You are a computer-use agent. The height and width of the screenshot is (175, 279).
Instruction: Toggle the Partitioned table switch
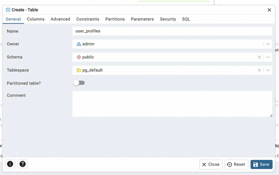(79, 83)
